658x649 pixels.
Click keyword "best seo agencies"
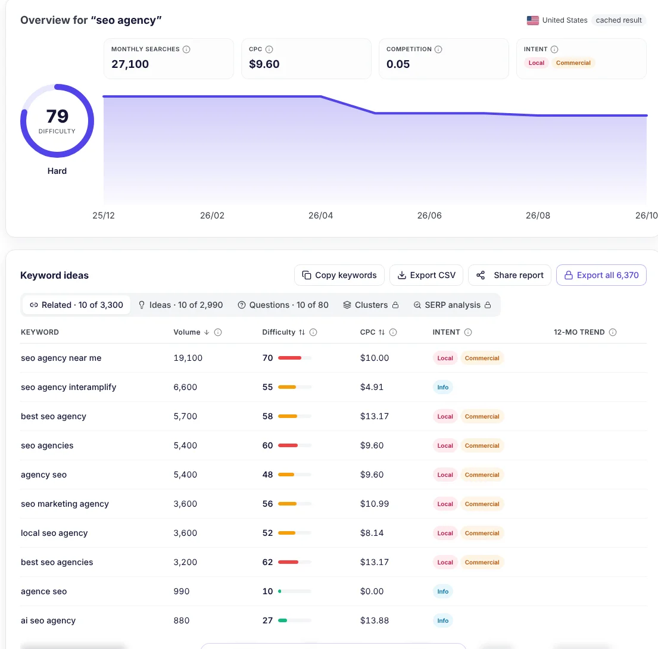57,562
